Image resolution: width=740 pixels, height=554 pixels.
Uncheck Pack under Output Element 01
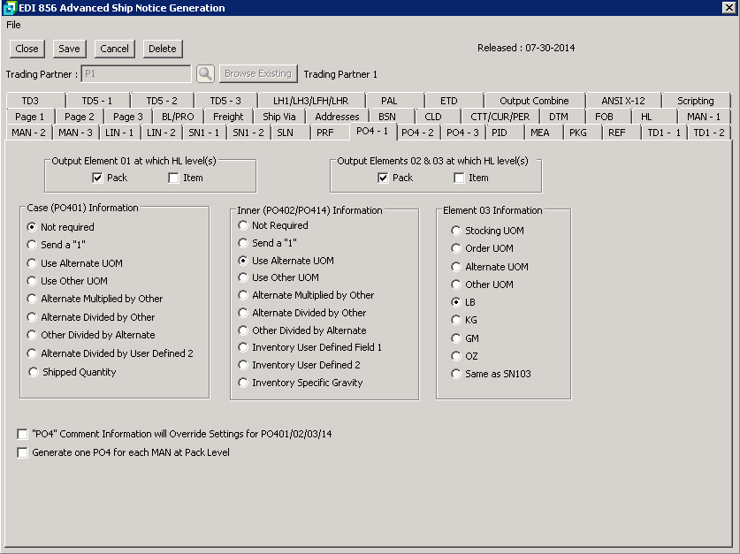tap(98, 178)
